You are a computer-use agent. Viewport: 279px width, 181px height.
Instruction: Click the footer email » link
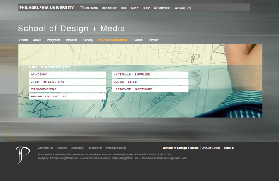[x=229, y=148]
